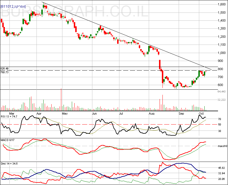Click the MACD 8/17 indicator label
This screenshot has height=185, width=228.
coord(8,140)
